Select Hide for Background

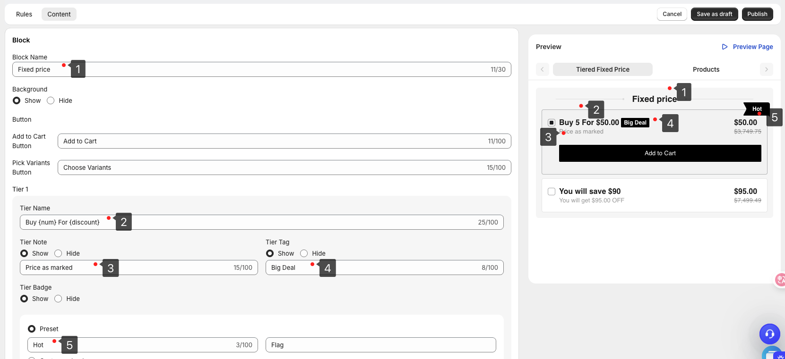(x=51, y=100)
